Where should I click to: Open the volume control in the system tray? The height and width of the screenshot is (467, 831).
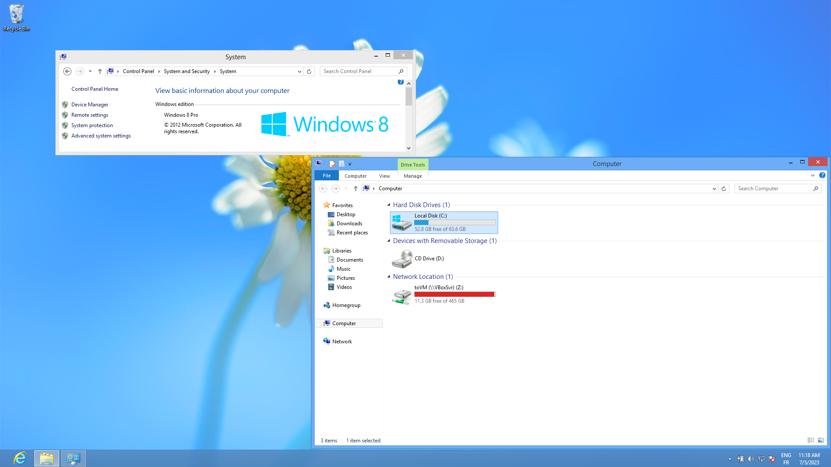750,459
